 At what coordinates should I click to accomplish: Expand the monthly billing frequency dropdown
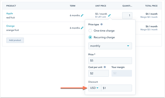[110, 46]
